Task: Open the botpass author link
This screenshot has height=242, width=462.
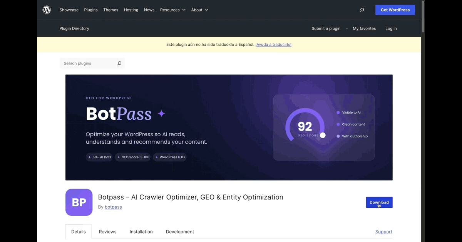Action: coord(113,207)
